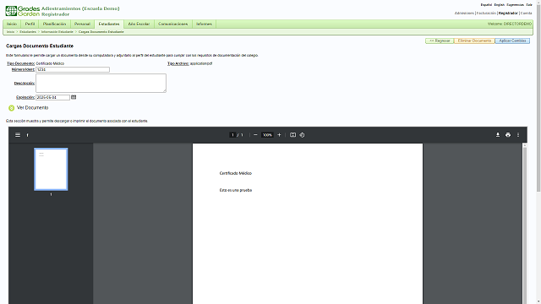Open the Planificación tab
Image resolution: width=541 pixels, height=304 pixels.
coord(54,24)
